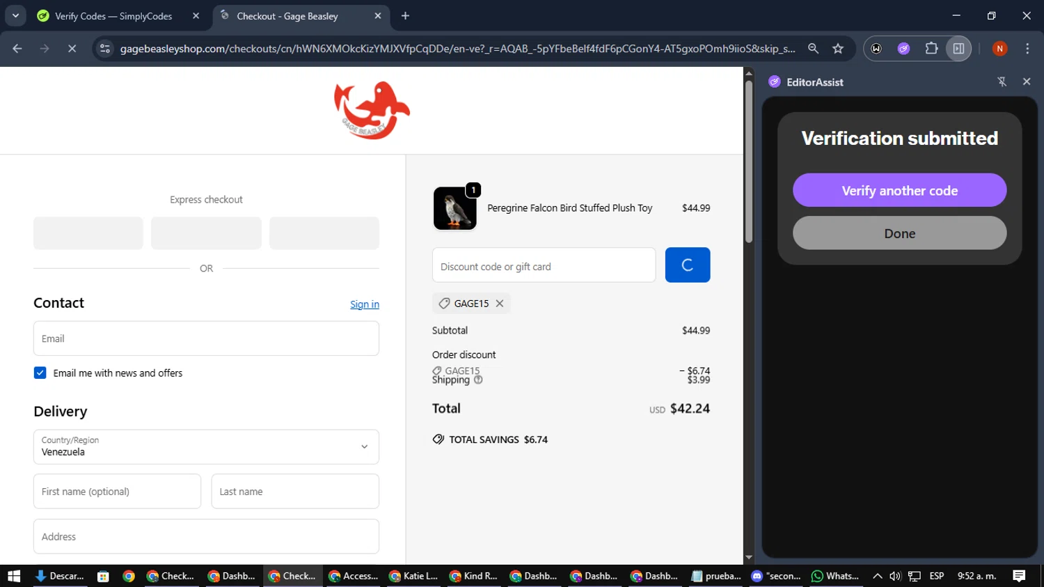Viewport: 1044px width, 587px height.
Task: Open the N profile avatar
Action: [x=999, y=49]
